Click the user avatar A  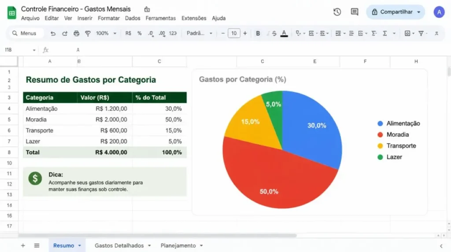tap(439, 12)
